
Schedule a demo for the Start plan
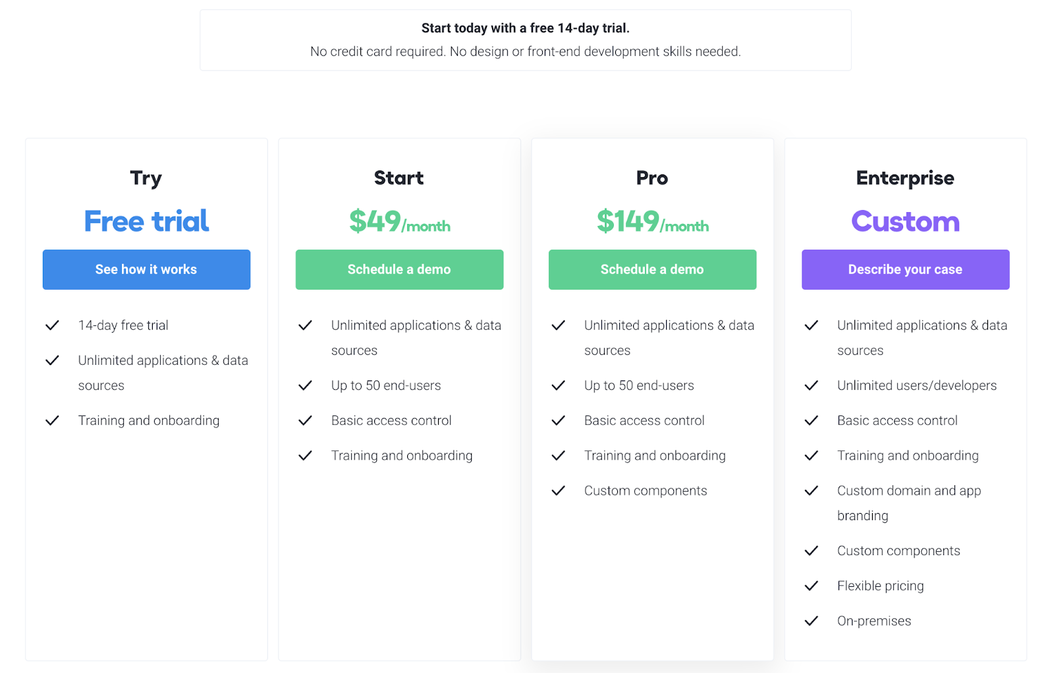[399, 269]
